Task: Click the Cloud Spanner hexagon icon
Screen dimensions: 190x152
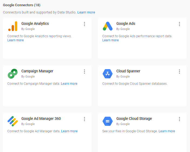Action: tap(108, 74)
